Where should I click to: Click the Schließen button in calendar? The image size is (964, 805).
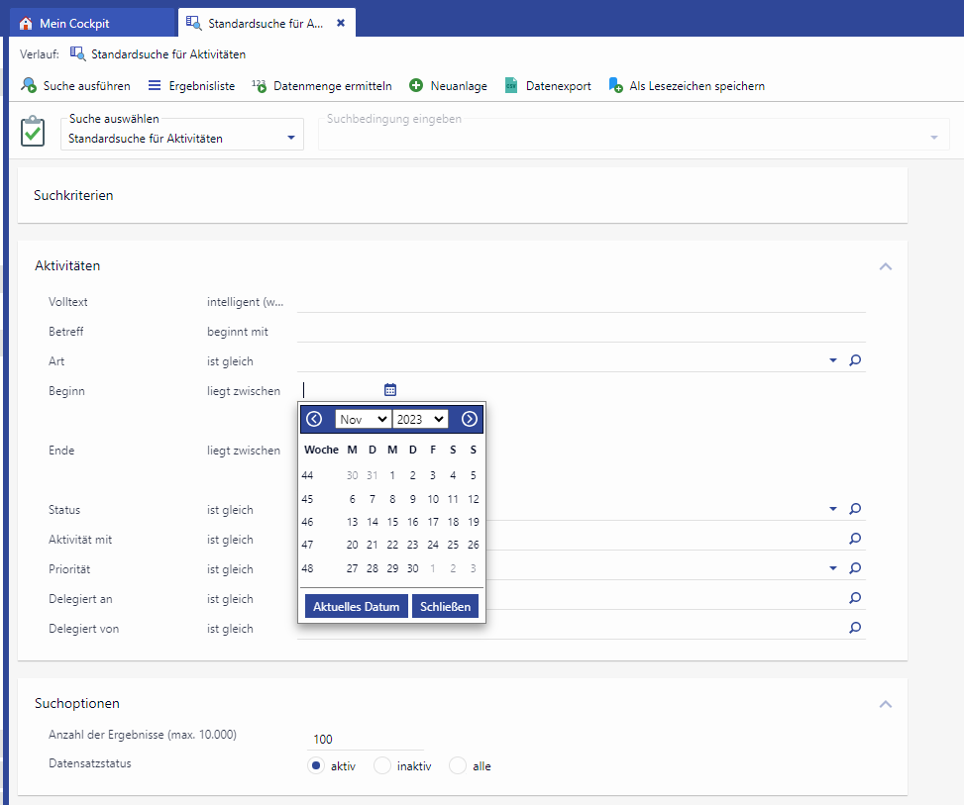pos(445,606)
